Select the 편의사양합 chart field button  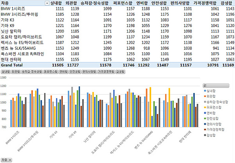tap(89, 72)
